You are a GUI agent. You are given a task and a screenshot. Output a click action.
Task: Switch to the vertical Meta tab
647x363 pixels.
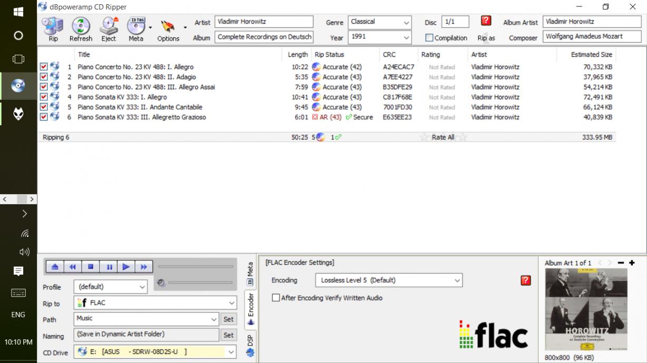(250, 274)
